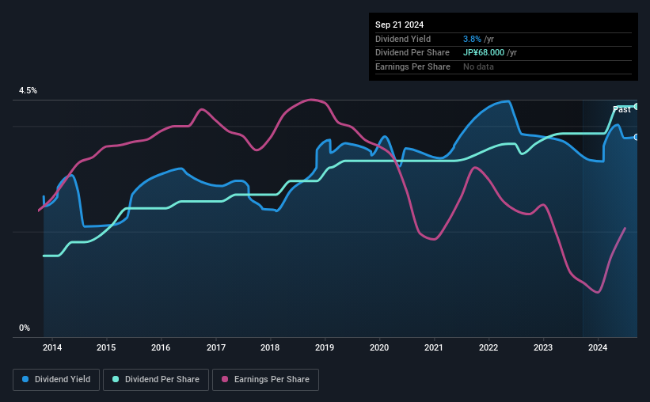This screenshot has height=402, width=650.
Task: Click the 2021 x-axis label
Action: point(434,347)
